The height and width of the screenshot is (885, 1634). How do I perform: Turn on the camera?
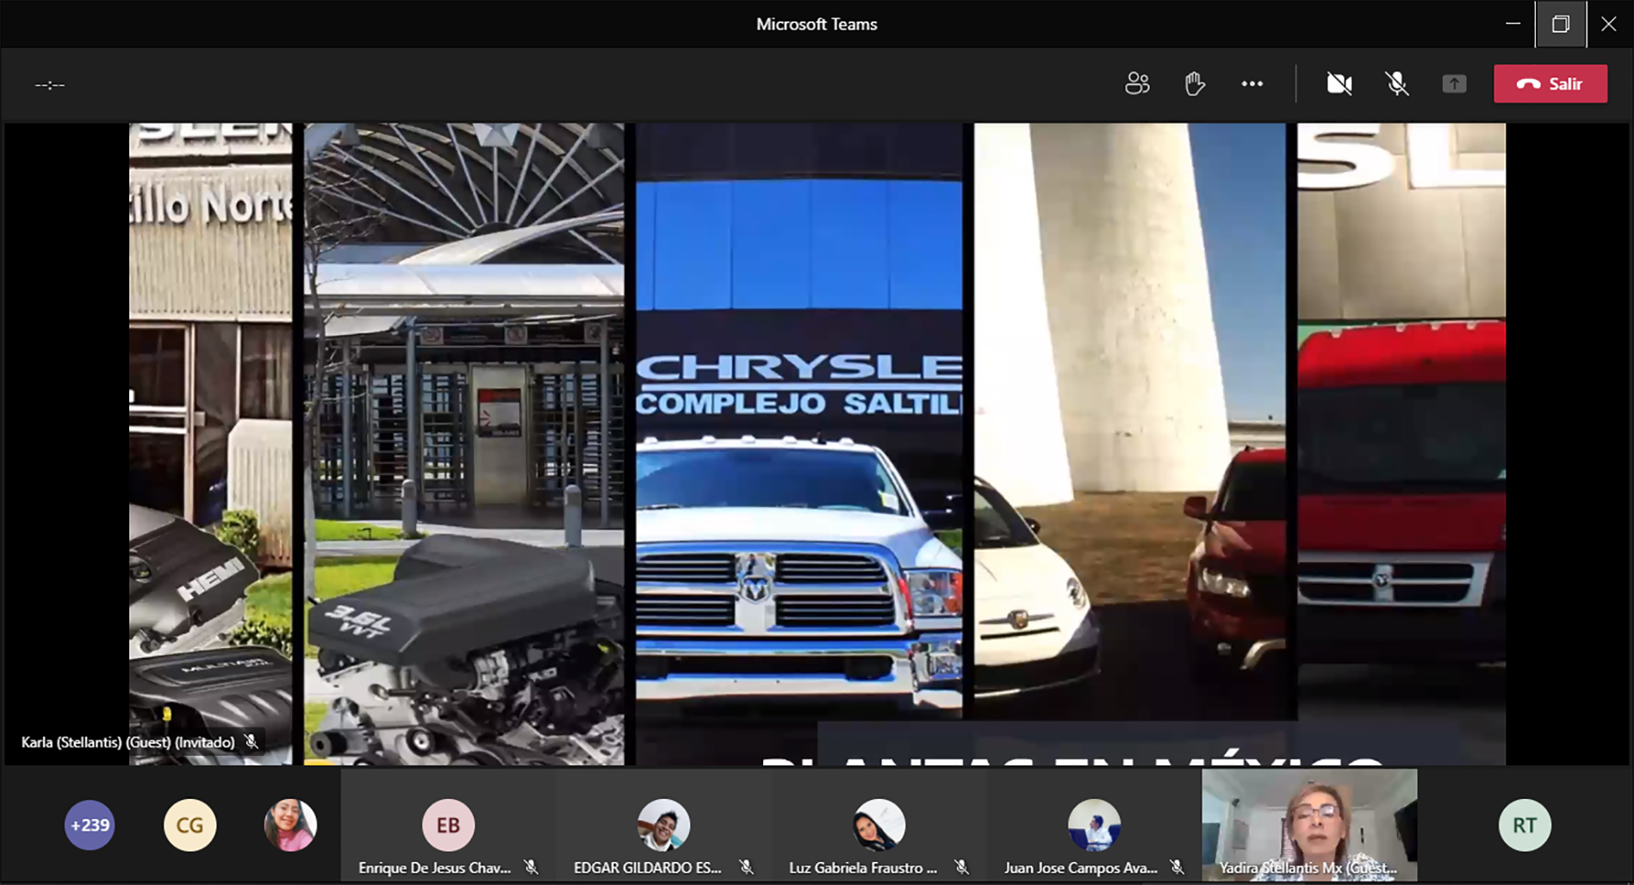point(1339,84)
